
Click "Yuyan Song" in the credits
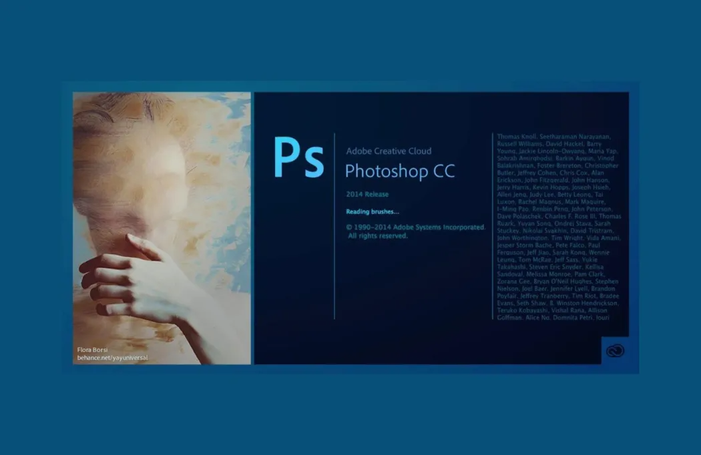(534, 223)
